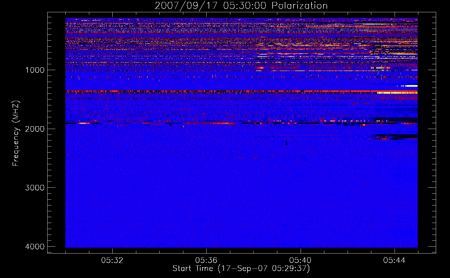Viewport: 450px width, 278px height.
Task: Click the y-axis tick label 4000
Action: pos(35,247)
